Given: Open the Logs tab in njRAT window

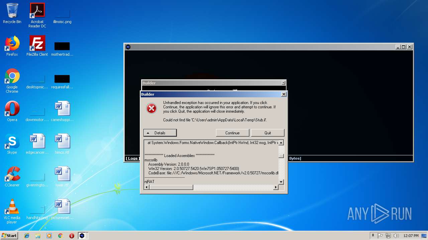Looking at the screenshot, I should (132, 158).
